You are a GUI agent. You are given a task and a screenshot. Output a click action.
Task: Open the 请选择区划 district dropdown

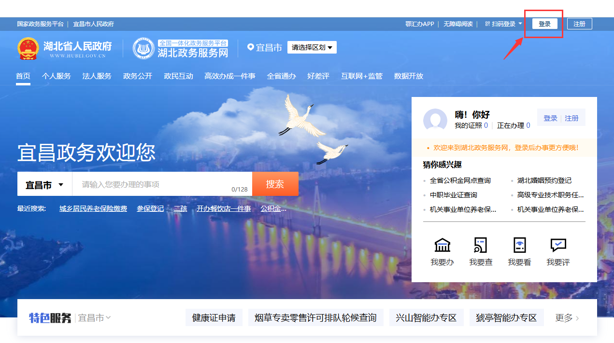tap(312, 47)
